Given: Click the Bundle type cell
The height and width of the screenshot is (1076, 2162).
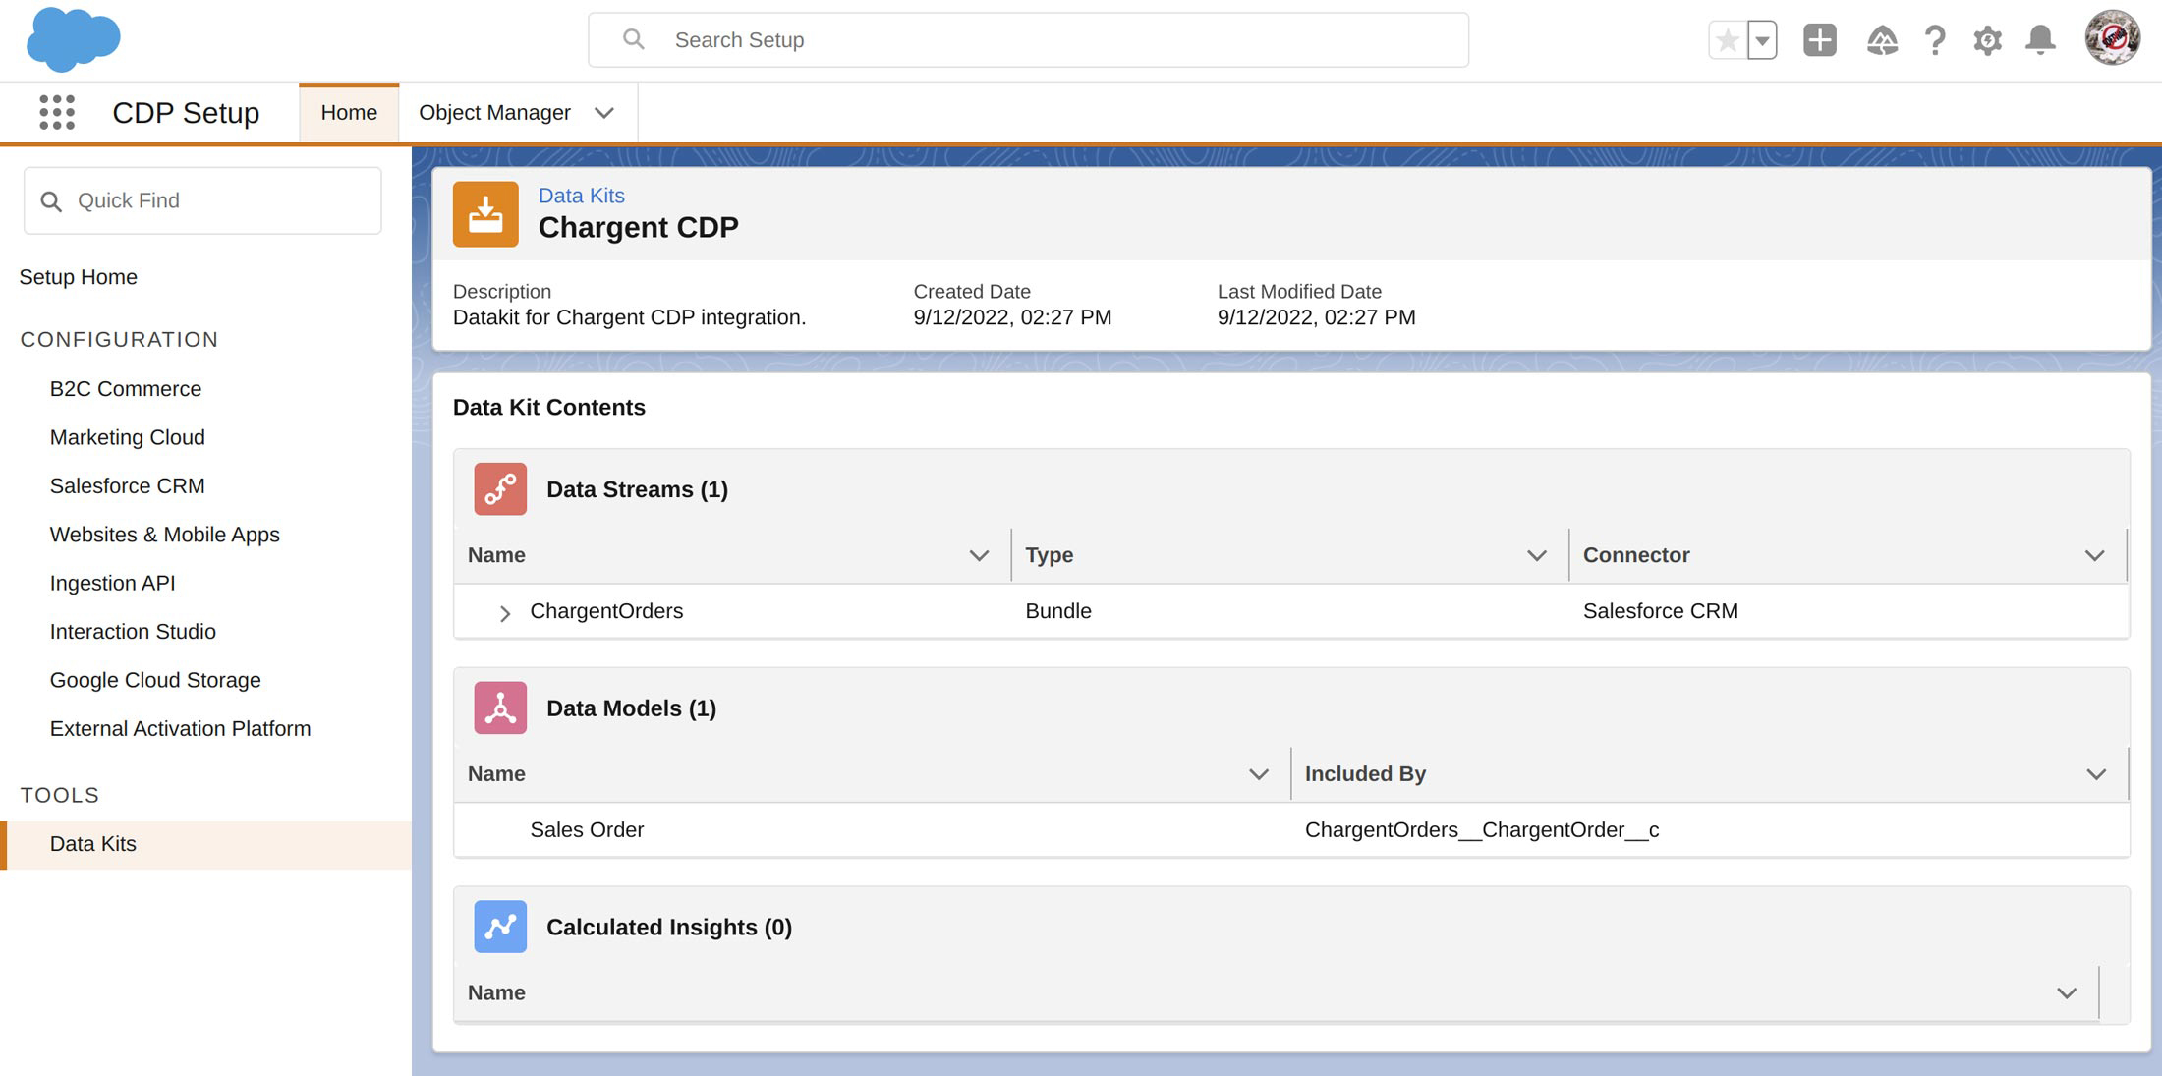Looking at the screenshot, I should click(1058, 611).
